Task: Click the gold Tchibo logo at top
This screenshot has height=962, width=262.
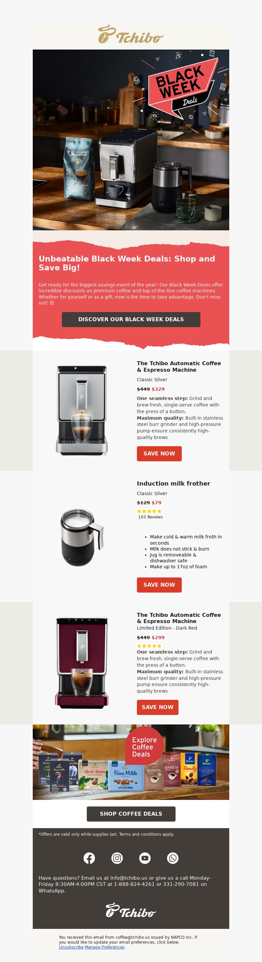Action: (131, 34)
